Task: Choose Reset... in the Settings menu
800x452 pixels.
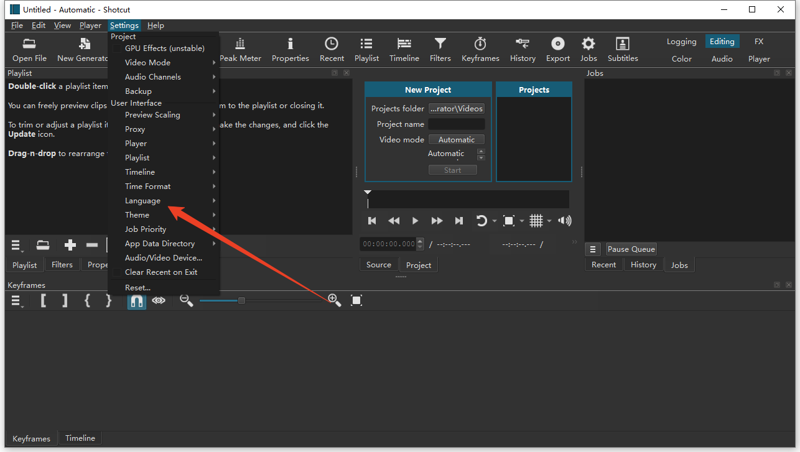Action: [164, 287]
